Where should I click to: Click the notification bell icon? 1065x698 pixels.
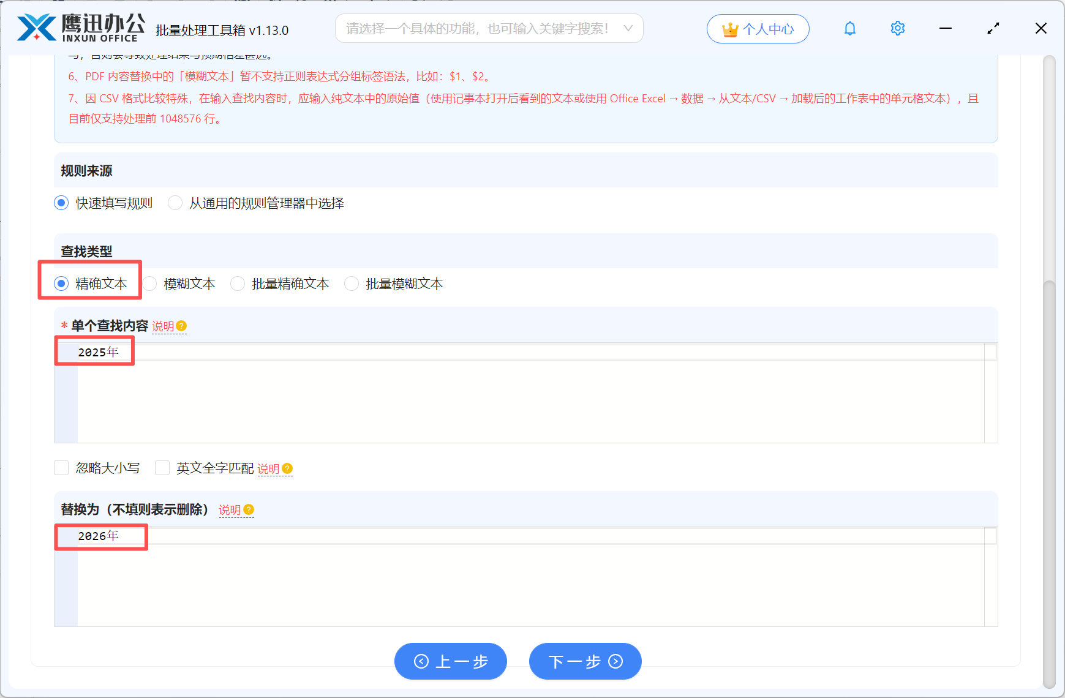pos(850,28)
